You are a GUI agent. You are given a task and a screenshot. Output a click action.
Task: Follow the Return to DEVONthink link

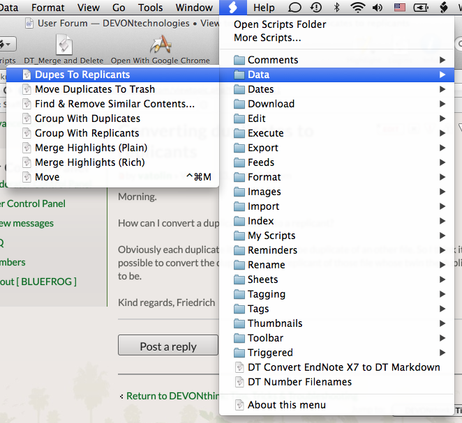click(172, 397)
